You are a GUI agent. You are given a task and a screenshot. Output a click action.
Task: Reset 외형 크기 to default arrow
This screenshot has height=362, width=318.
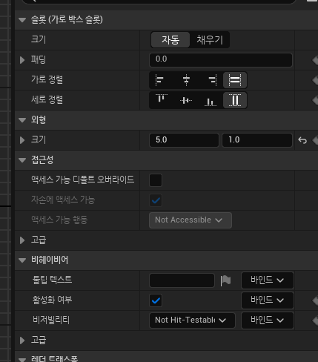click(302, 140)
